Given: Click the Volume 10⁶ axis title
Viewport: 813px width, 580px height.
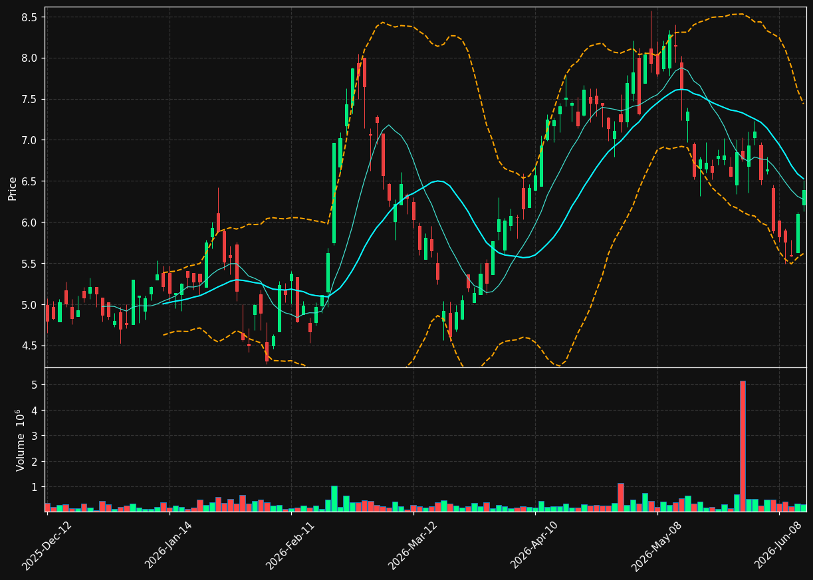Looking at the screenshot, I should (x=19, y=440).
